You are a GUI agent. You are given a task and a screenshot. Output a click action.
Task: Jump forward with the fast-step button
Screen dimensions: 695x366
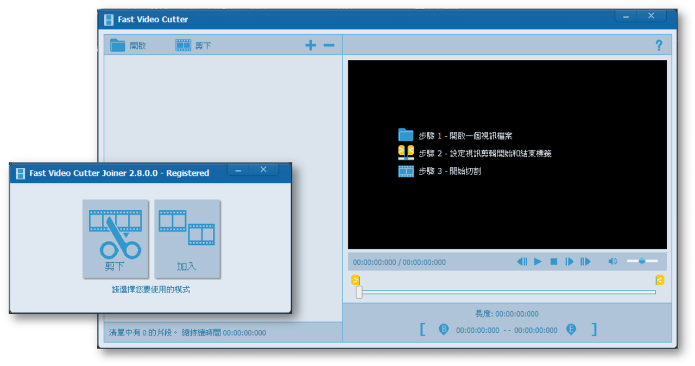point(585,262)
